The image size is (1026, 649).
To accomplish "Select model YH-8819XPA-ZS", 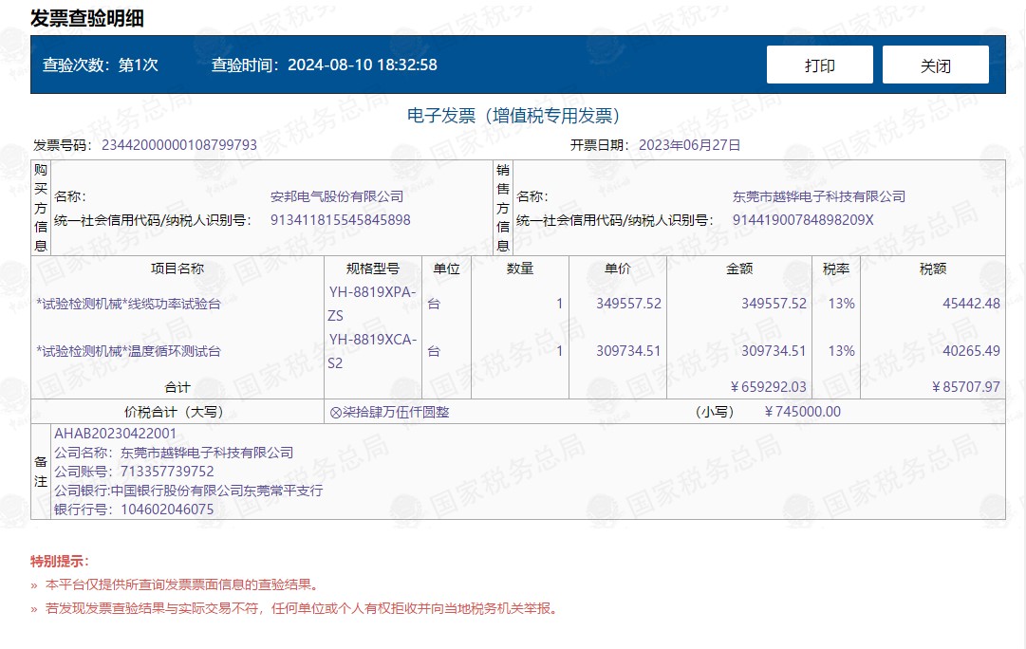I will click(372, 304).
